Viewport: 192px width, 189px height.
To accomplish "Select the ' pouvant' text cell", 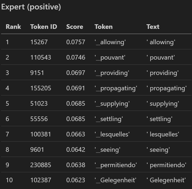I will pyautogui.click(x=161, y=57).
